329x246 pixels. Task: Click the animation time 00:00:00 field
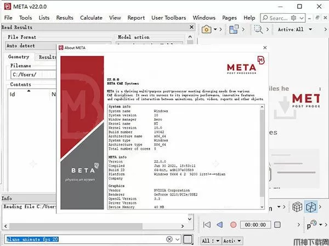(255, 224)
